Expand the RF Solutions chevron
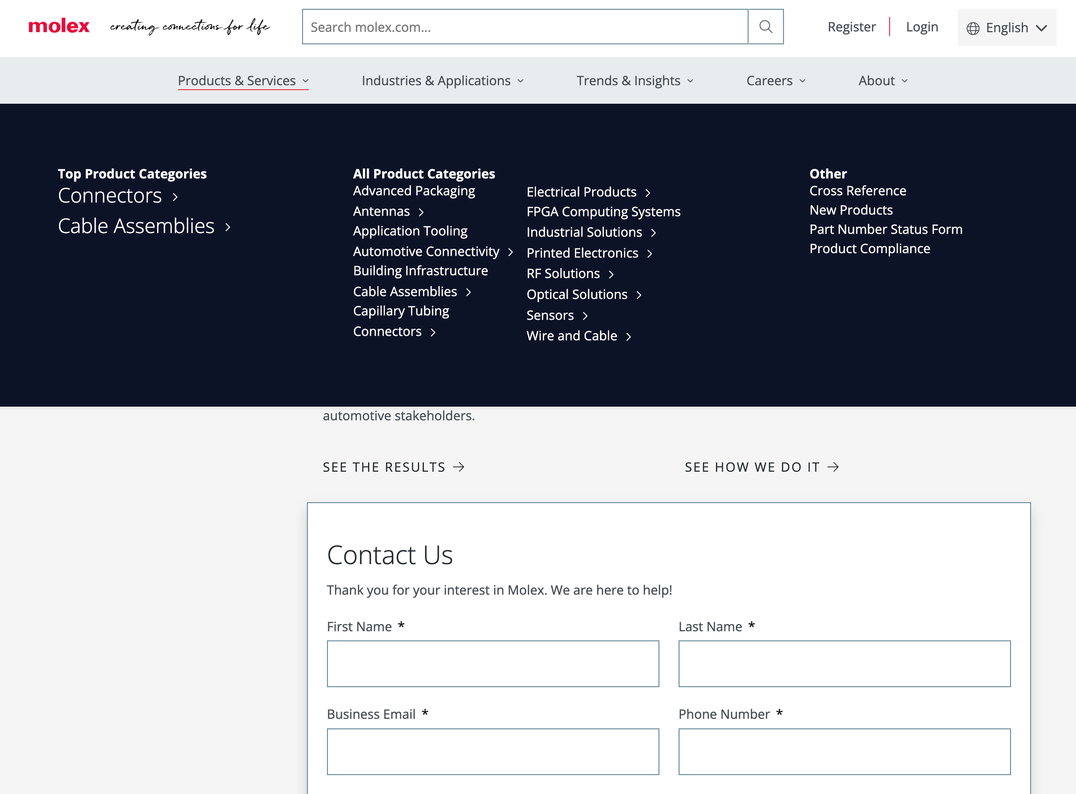Image resolution: width=1076 pixels, height=794 pixels. (611, 275)
